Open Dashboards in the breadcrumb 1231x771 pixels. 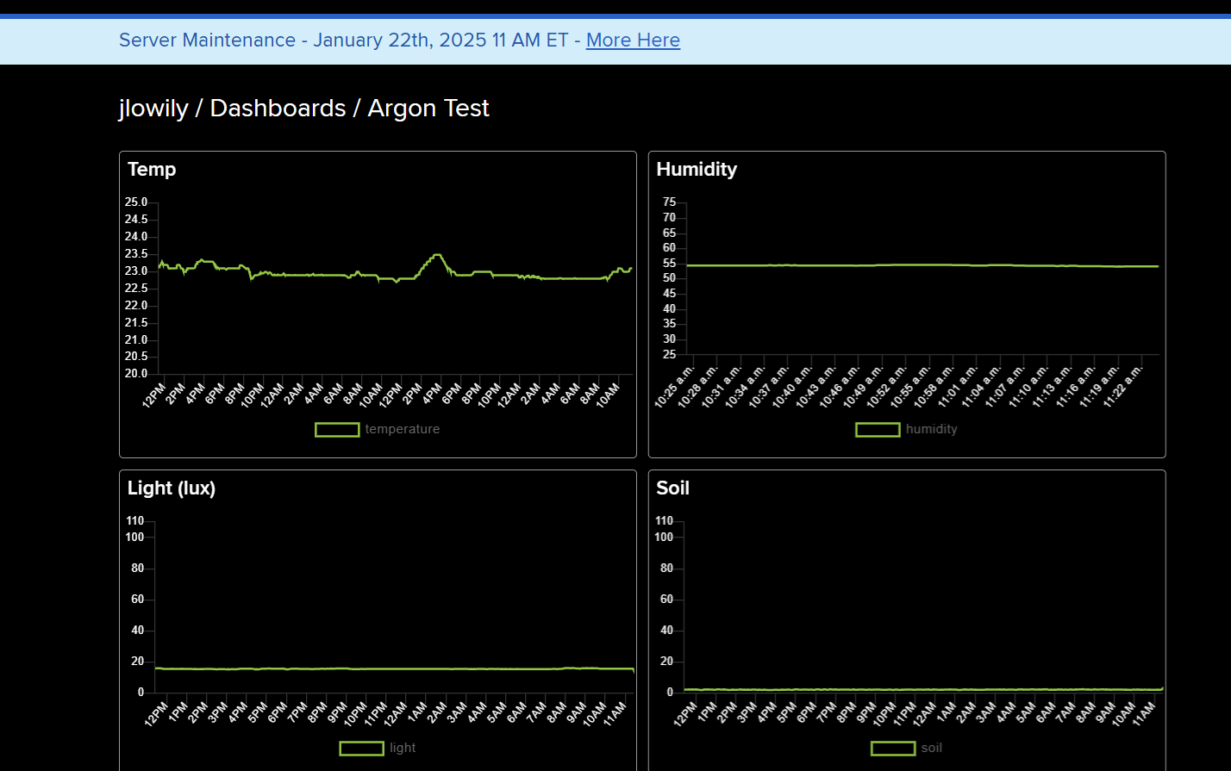tap(278, 109)
